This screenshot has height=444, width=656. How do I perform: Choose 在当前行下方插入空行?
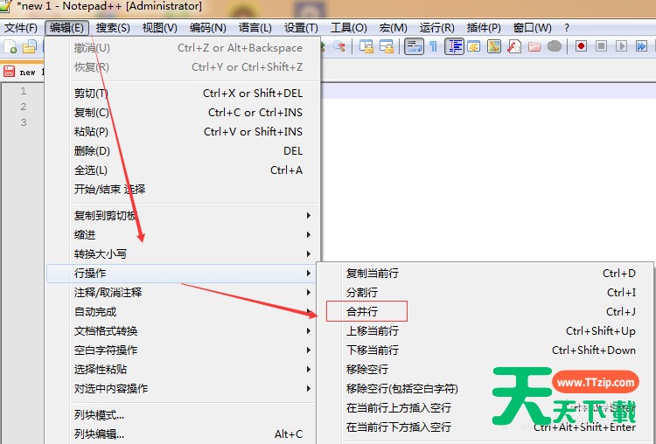pos(485,427)
